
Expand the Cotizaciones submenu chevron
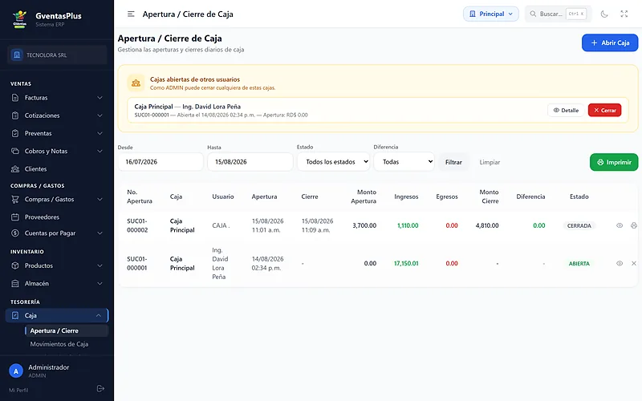[x=100, y=115]
